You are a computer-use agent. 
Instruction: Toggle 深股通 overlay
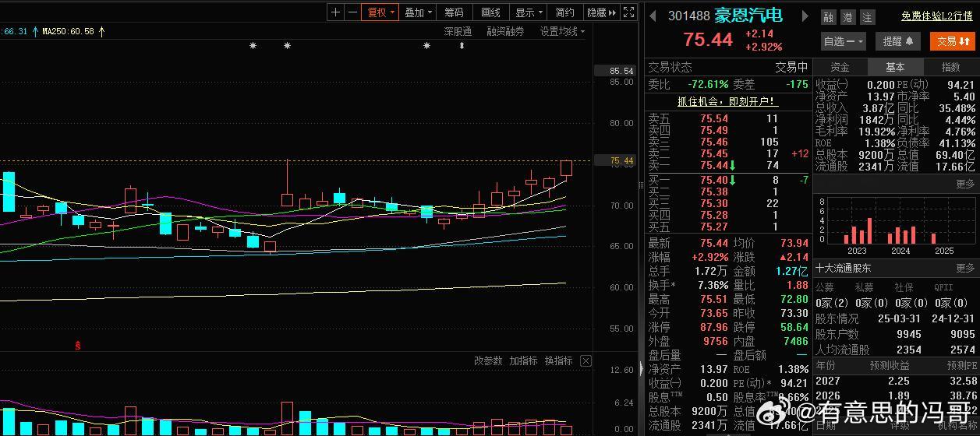(x=458, y=31)
